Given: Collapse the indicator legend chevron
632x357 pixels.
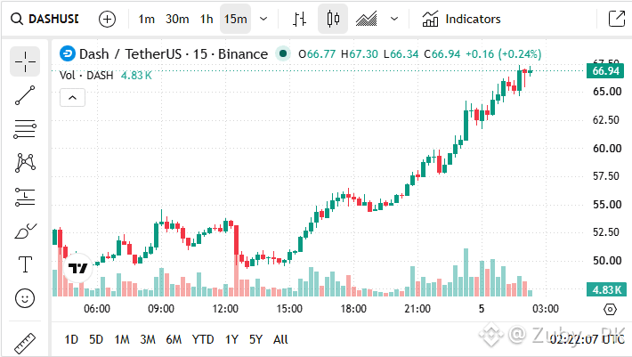Looking at the screenshot, I should [73, 98].
